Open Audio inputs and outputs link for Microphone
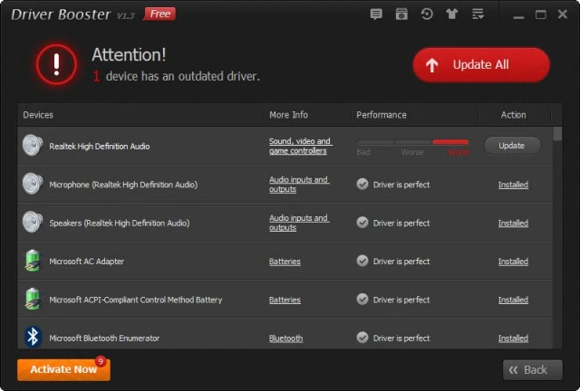The image size is (580, 391). pos(299,185)
